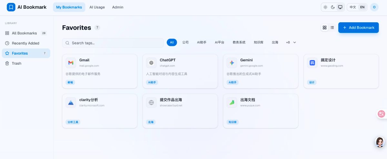This screenshot has height=159, width=387.
Task: Click showcase.fyyd.net URL text
Action: pos(171,105)
